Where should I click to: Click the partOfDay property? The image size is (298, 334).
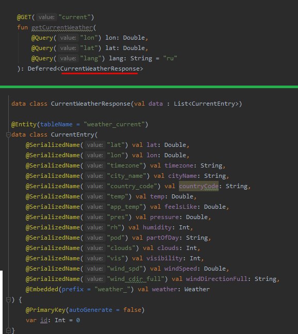[162, 238]
